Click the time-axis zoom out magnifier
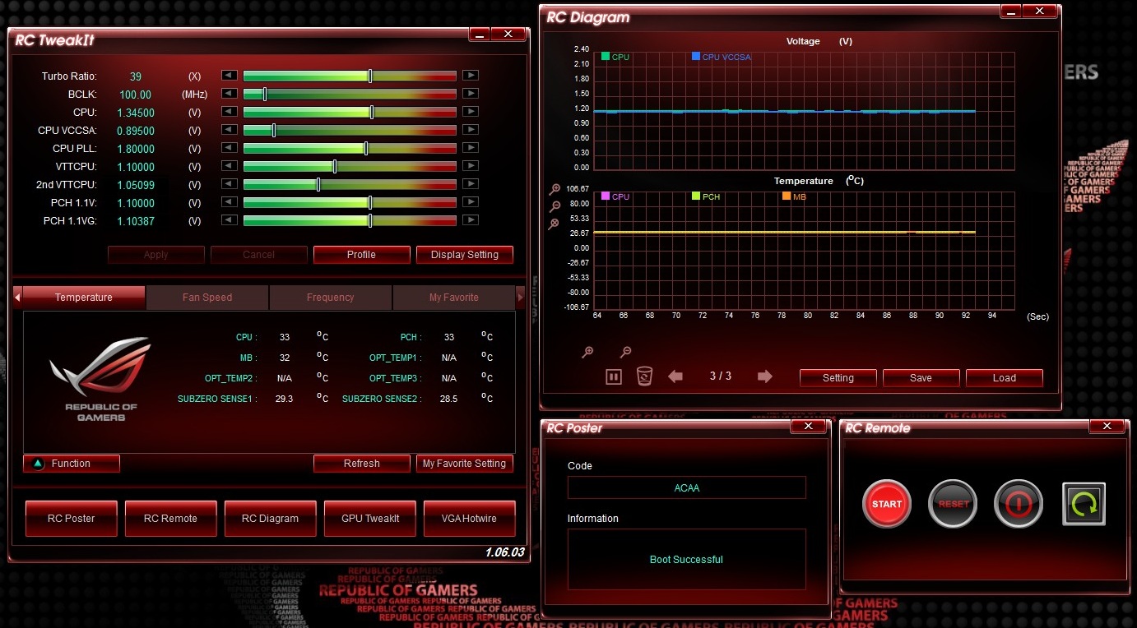 (625, 352)
